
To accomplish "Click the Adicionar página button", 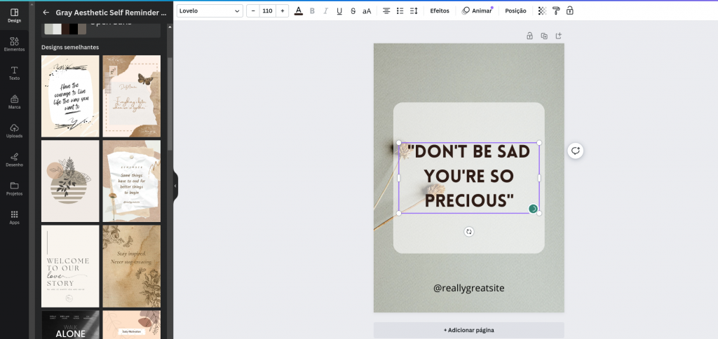I will [x=468, y=330].
